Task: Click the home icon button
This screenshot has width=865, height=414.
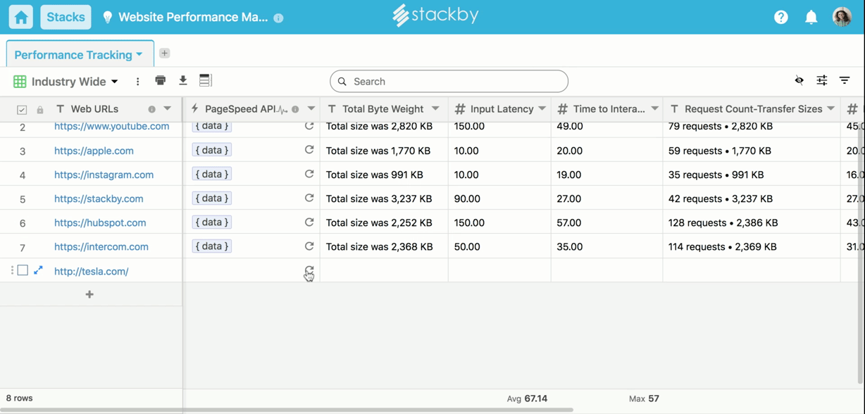Action: click(x=21, y=18)
